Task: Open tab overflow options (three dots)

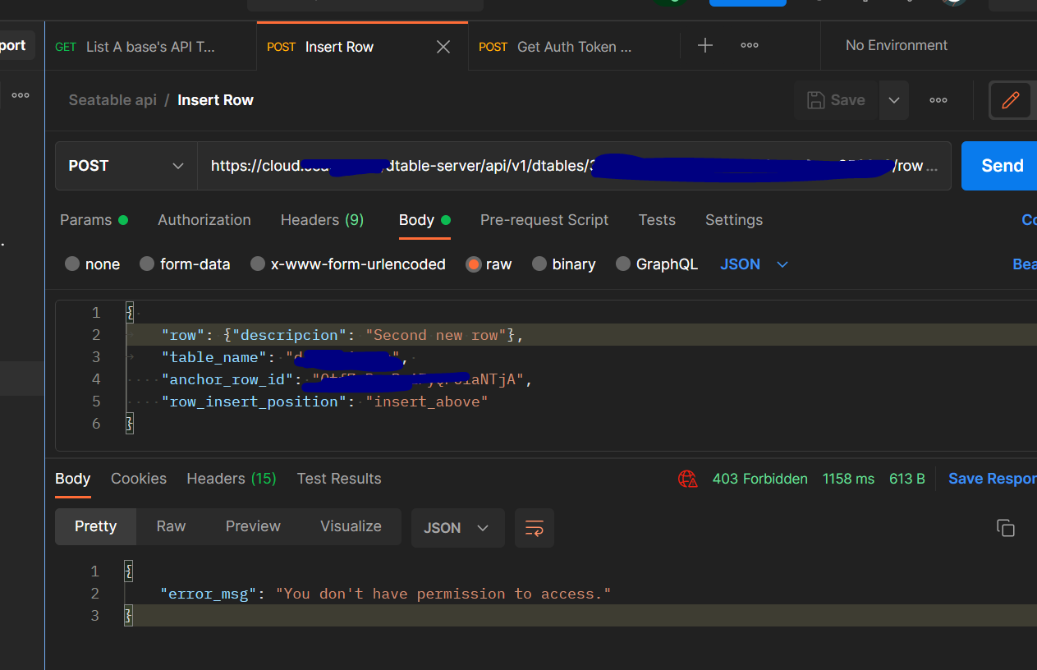Action: (x=750, y=46)
